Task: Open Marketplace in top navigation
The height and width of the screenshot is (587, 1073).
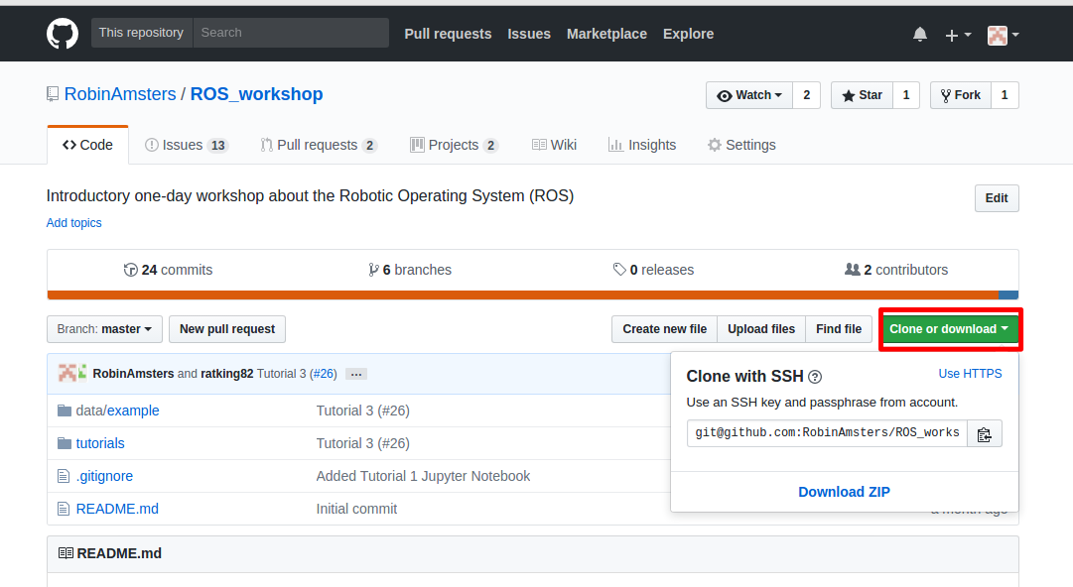Action: 606,34
